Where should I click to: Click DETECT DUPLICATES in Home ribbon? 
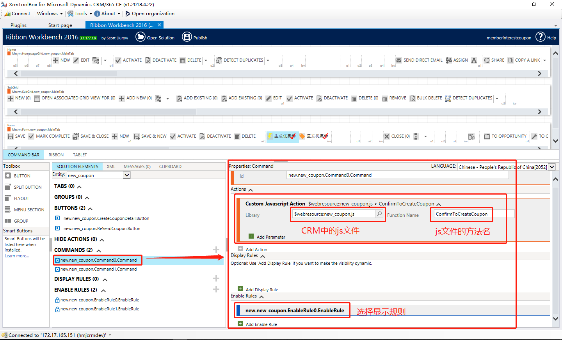pos(240,60)
